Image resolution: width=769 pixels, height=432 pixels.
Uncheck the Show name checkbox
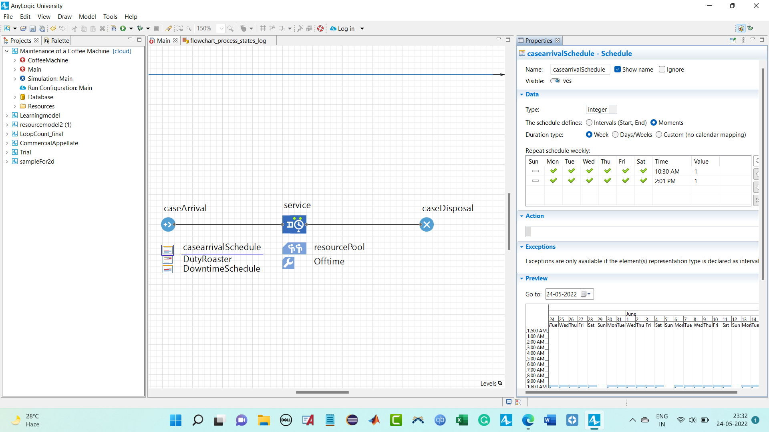[x=618, y=69]
